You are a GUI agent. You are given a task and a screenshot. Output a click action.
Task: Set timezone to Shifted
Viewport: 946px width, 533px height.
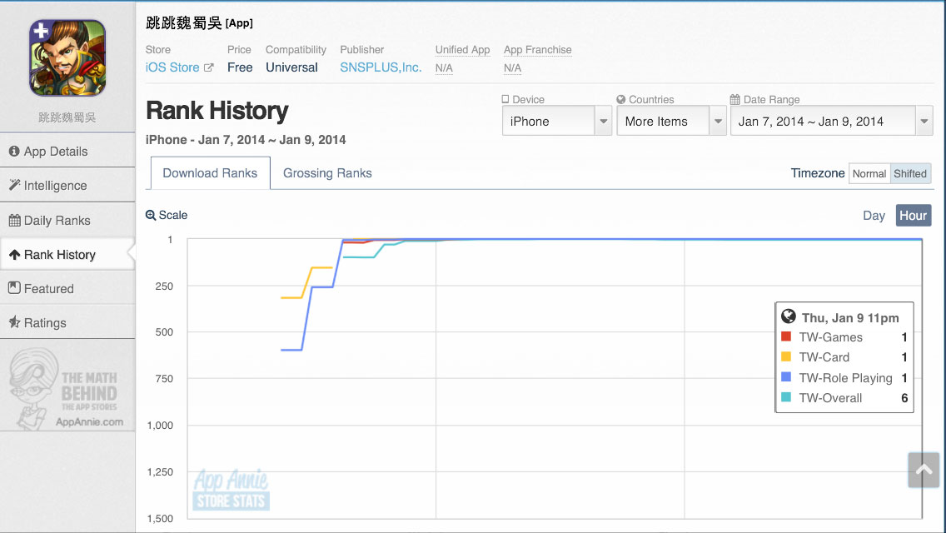coord(910,174)
